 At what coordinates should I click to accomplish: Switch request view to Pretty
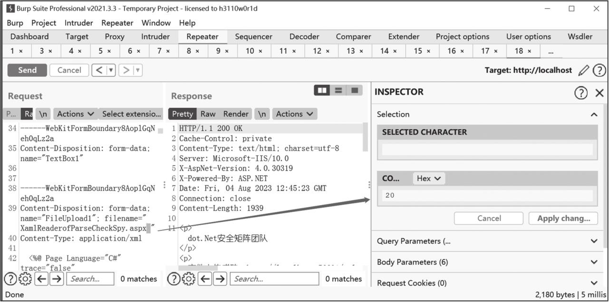(11, 114)
